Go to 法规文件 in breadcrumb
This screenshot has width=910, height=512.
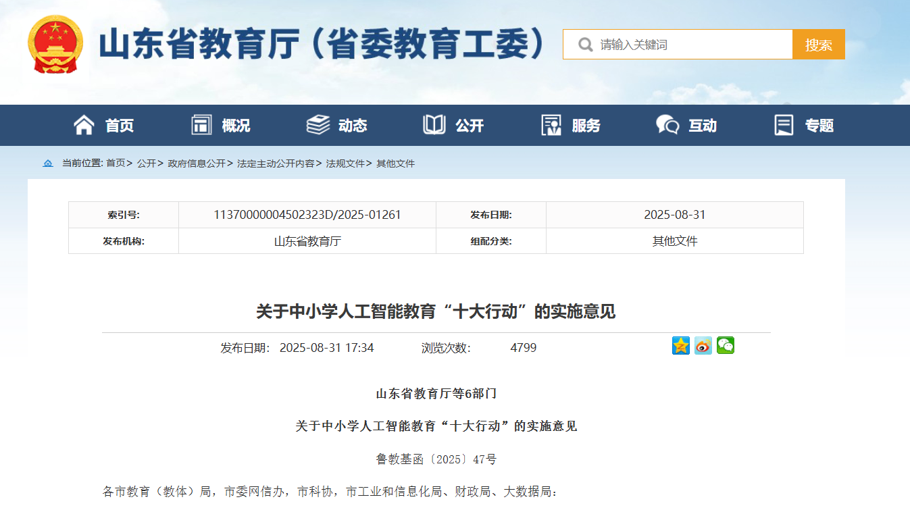pyautogui.click(x=345, y=163)
